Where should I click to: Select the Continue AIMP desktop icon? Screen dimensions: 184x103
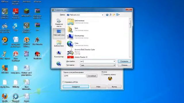point(5,13)
